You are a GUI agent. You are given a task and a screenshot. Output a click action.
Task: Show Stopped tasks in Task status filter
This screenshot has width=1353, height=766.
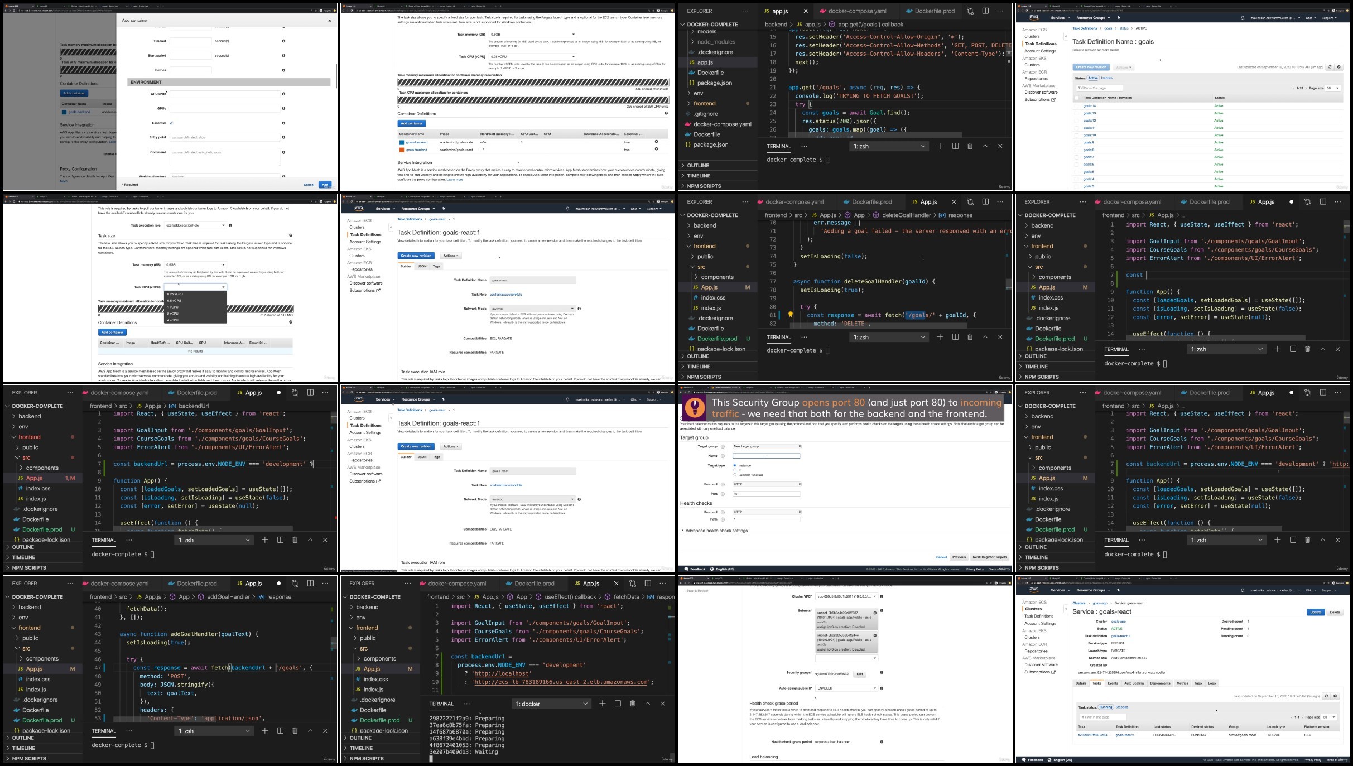pos(1121,707)
